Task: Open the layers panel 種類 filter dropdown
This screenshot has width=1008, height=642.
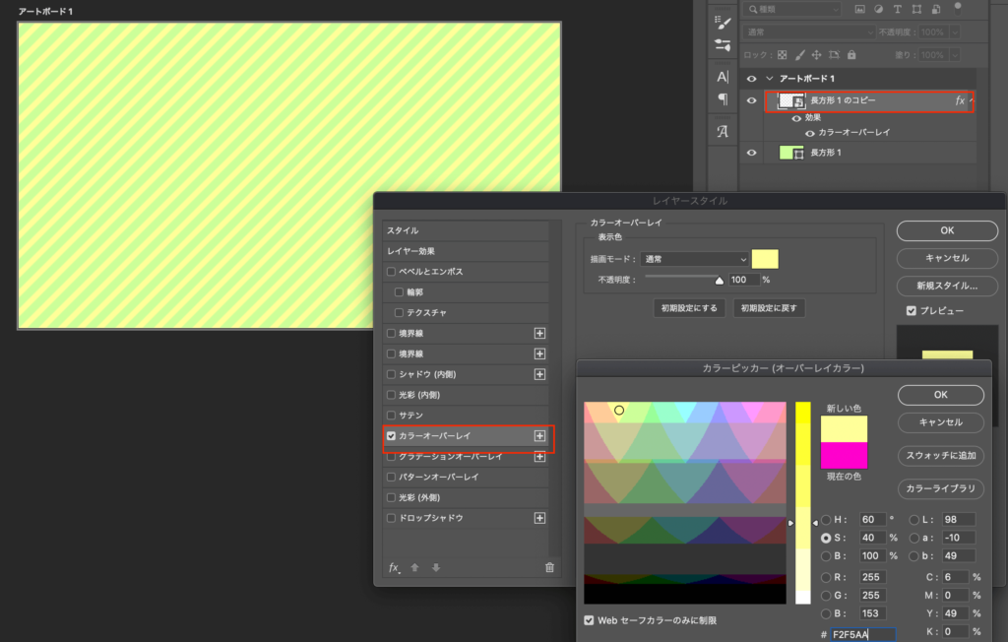Action: click(792, 9)
